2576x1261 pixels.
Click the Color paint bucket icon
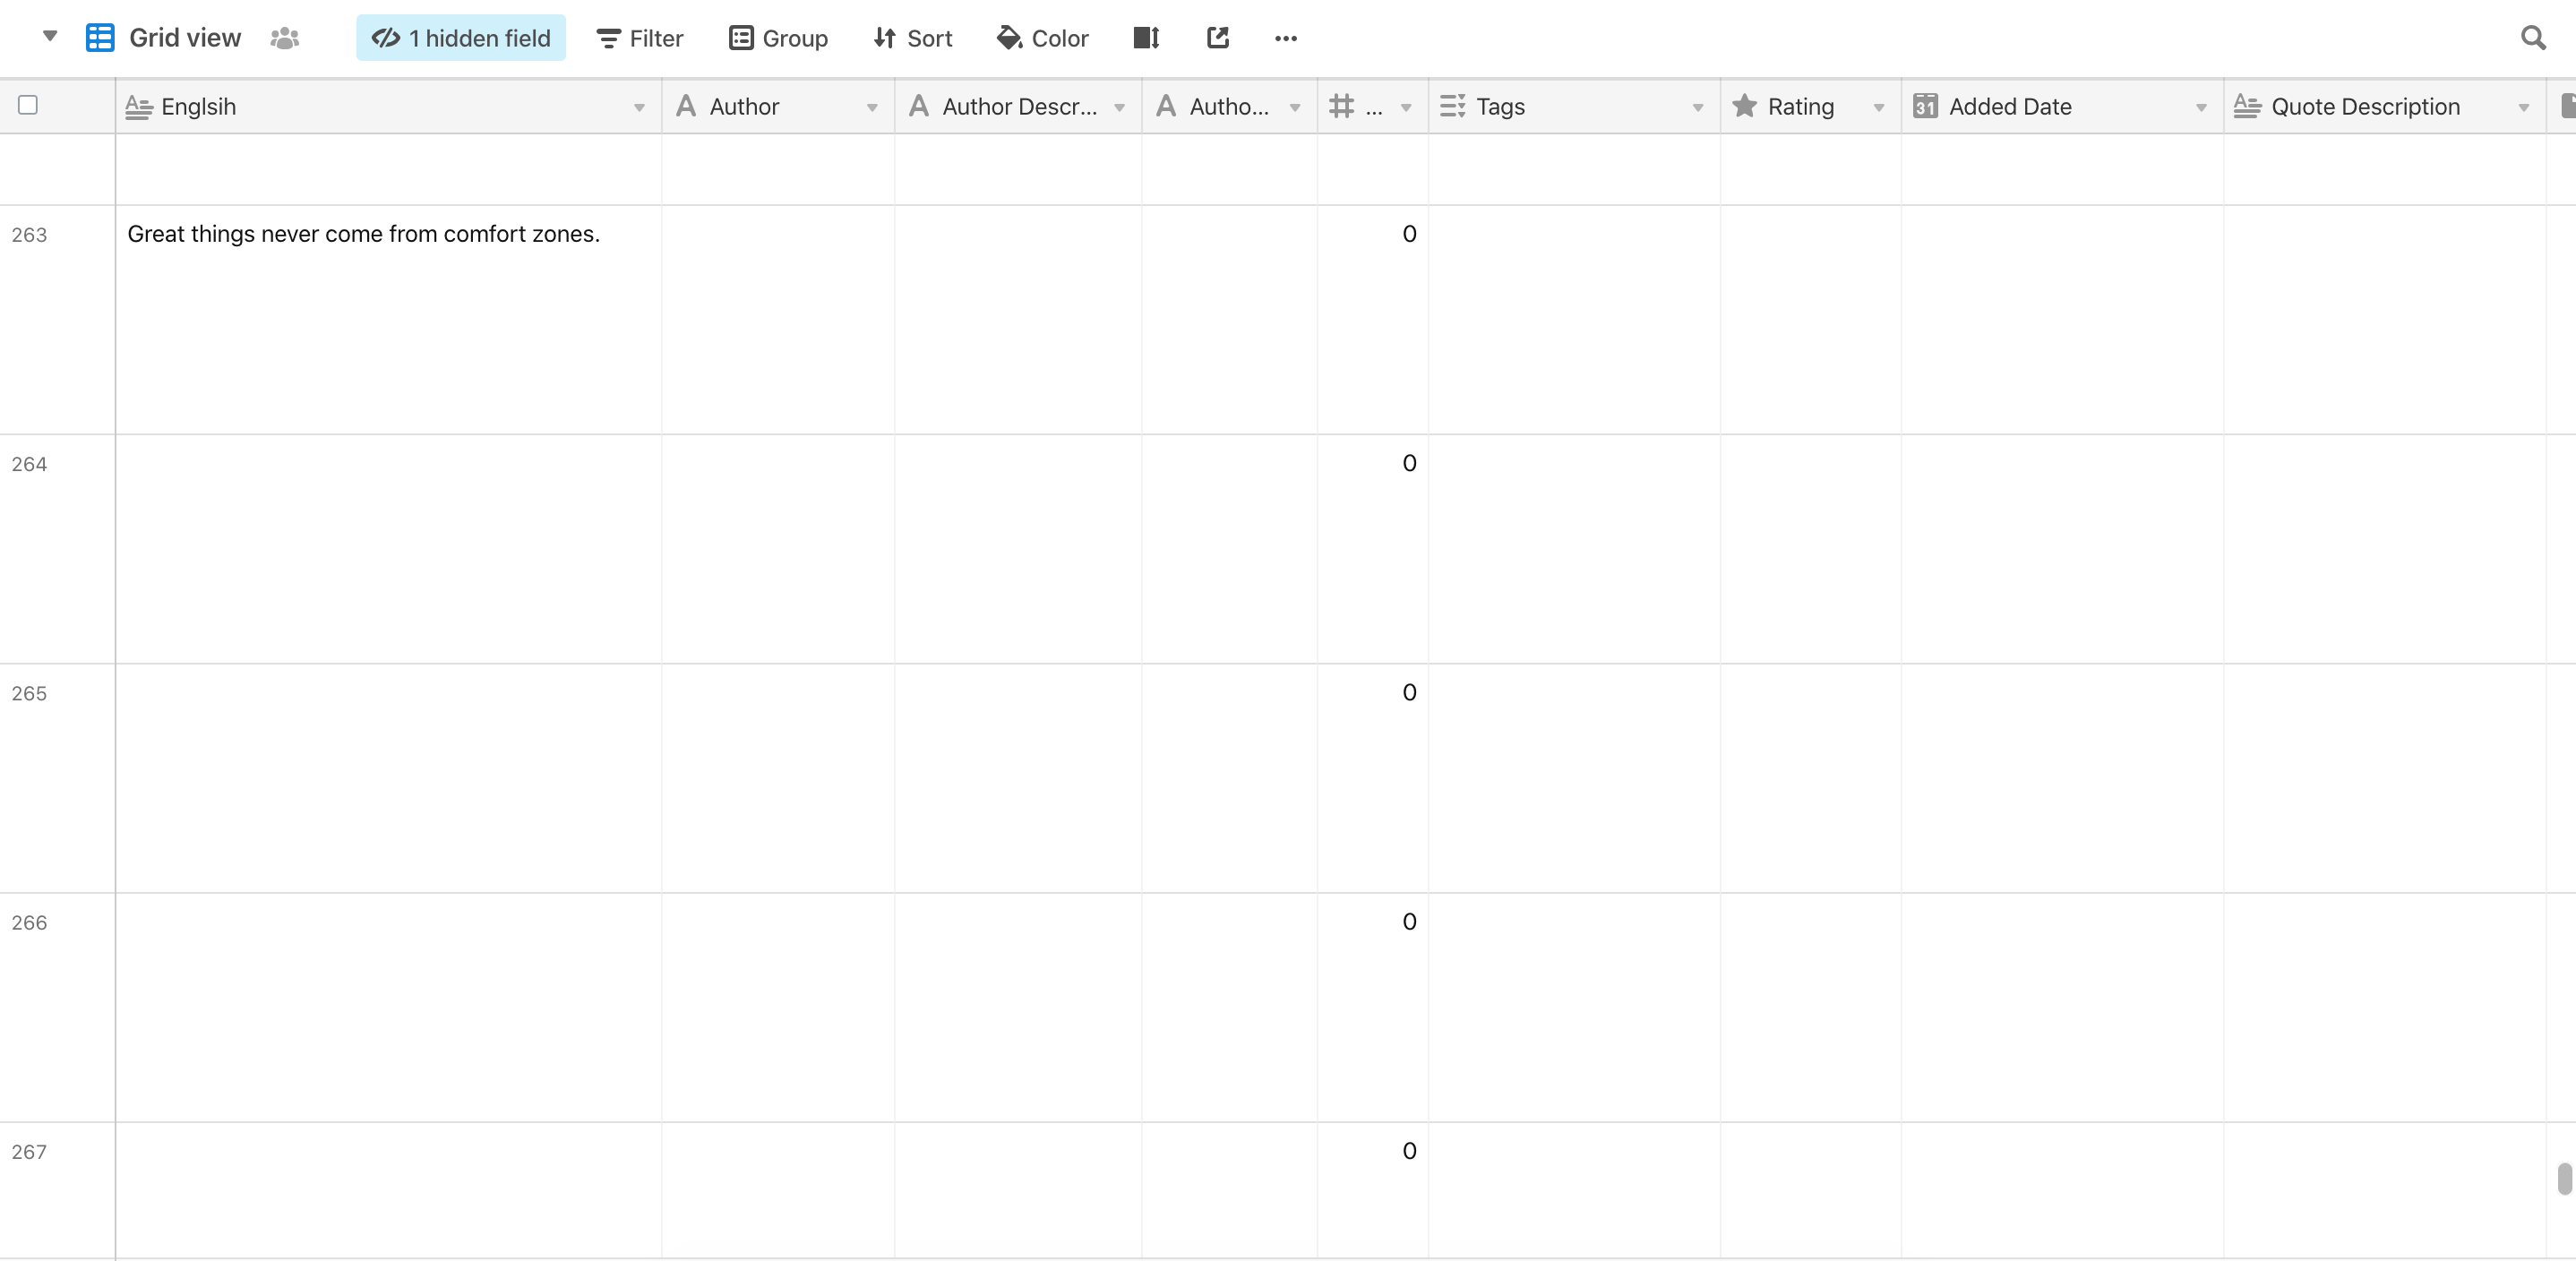click(x=1009, y=38)
